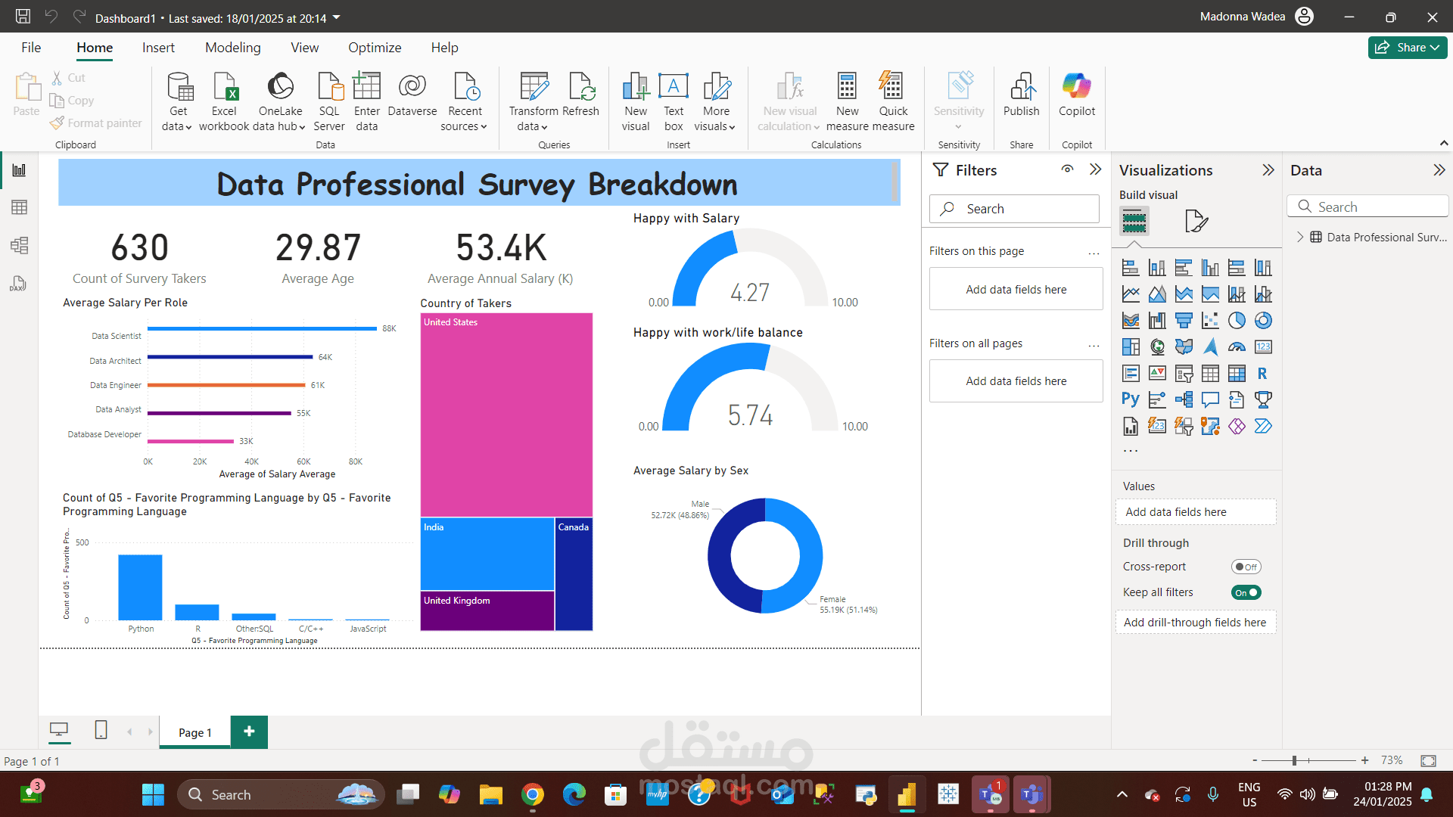Screen dimensions: 1453x817
Task: Click the Data pane search box
Action: click(1368, 207)
